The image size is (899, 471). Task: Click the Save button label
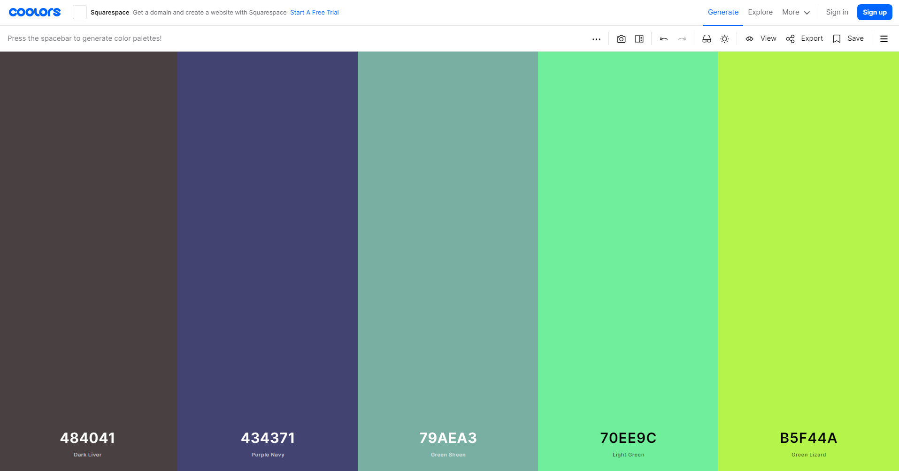tap(855, 38)
